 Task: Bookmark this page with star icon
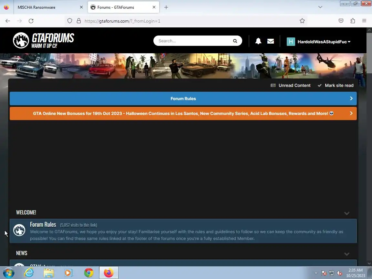pyautogui.click(x=302, y=21)
